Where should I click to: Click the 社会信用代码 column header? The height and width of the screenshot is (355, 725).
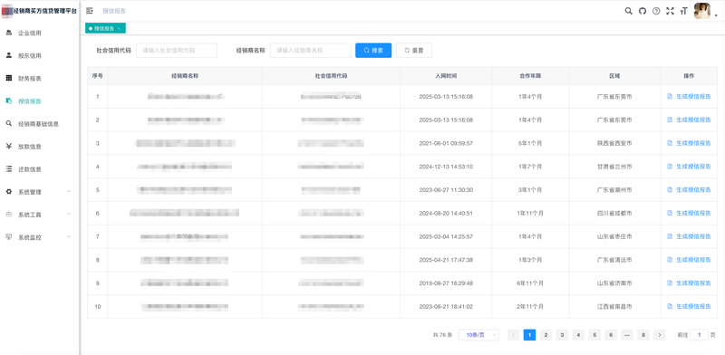(x=331, y=76)
